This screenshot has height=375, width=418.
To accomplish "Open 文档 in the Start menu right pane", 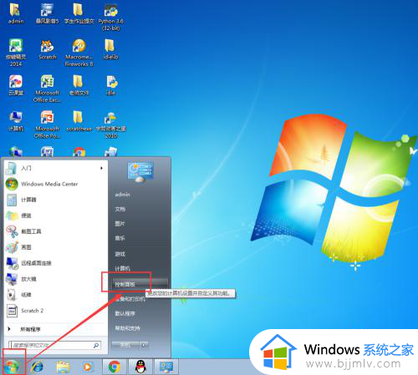I will coord(120,209).
